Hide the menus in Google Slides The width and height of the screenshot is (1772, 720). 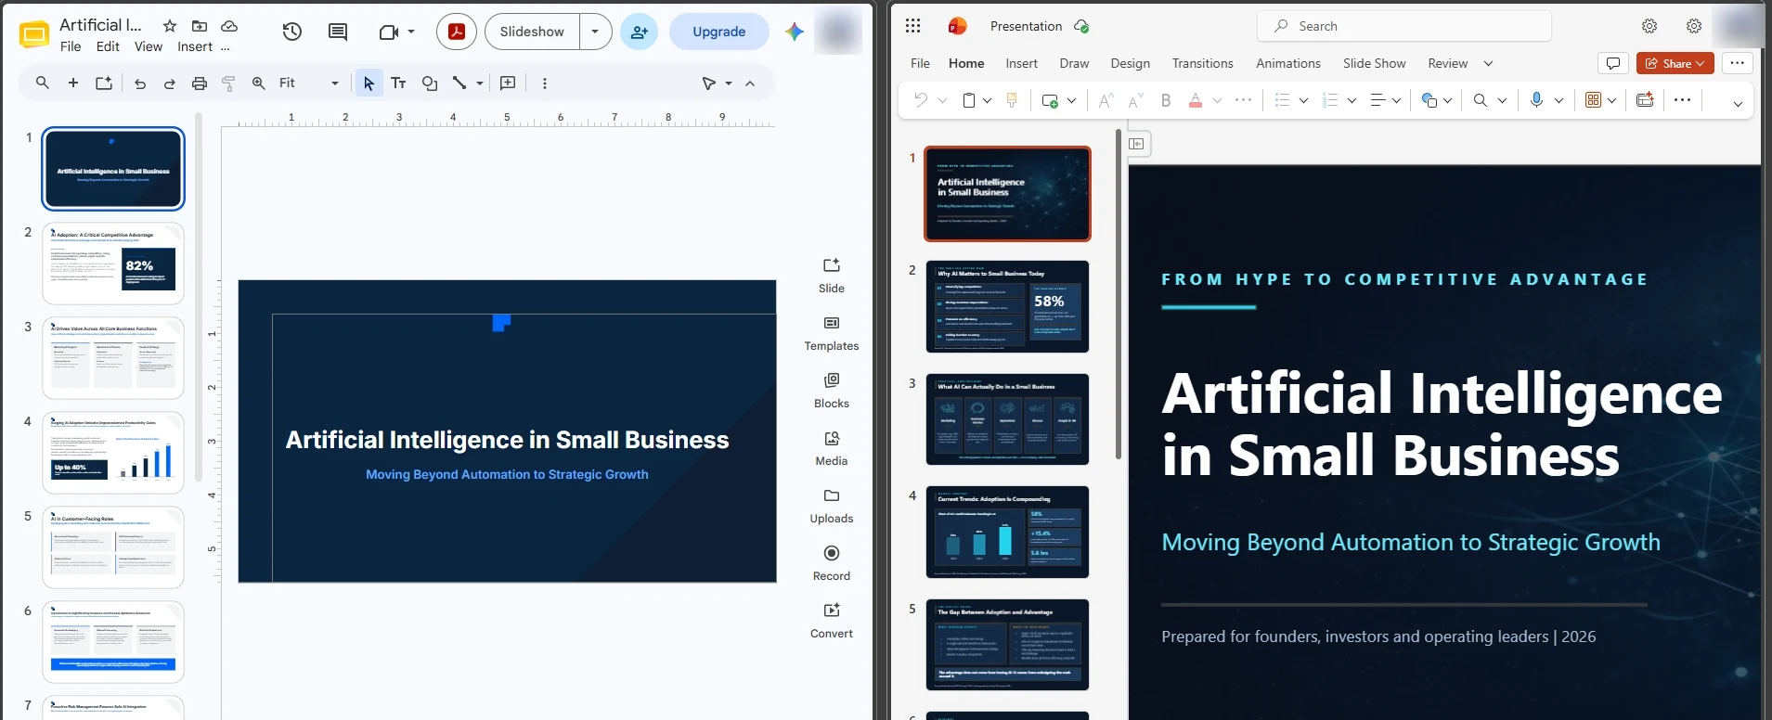click(x=750, y=84)
